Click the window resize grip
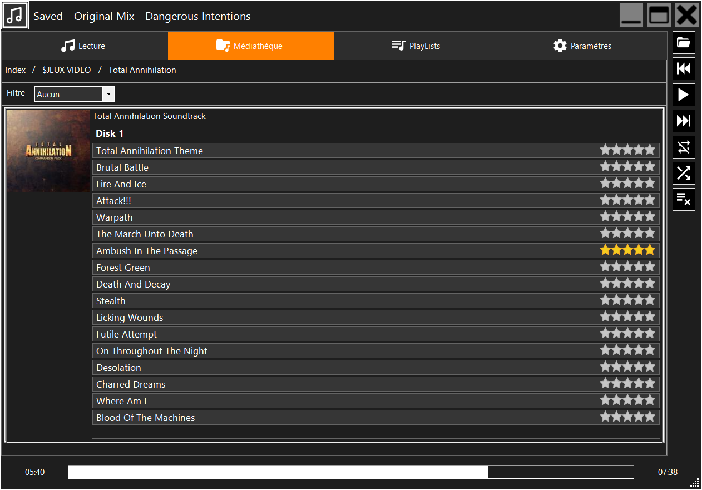This screenshot has width=702, height=490. click(x=694, y=482)
